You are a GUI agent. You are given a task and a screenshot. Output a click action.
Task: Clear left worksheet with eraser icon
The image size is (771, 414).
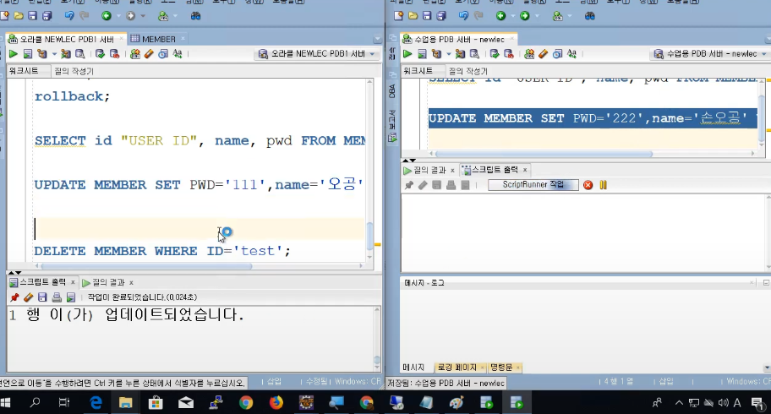click(x=149, y=54)
